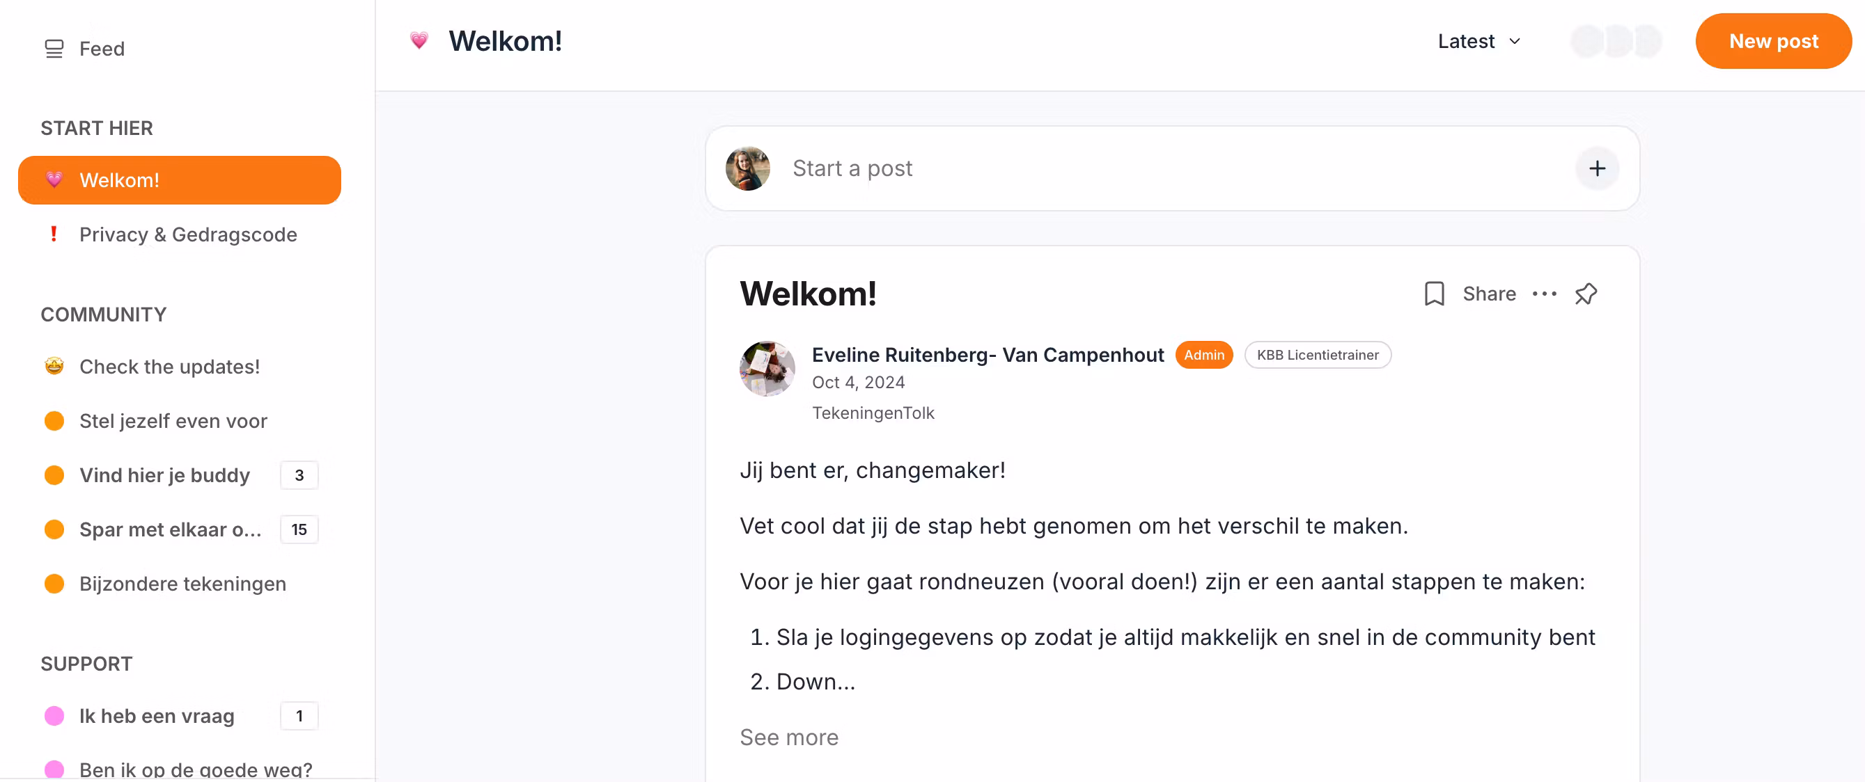1865x782 pixels.
Task: Share the Welkom! post
Action: click(1488, 294)
